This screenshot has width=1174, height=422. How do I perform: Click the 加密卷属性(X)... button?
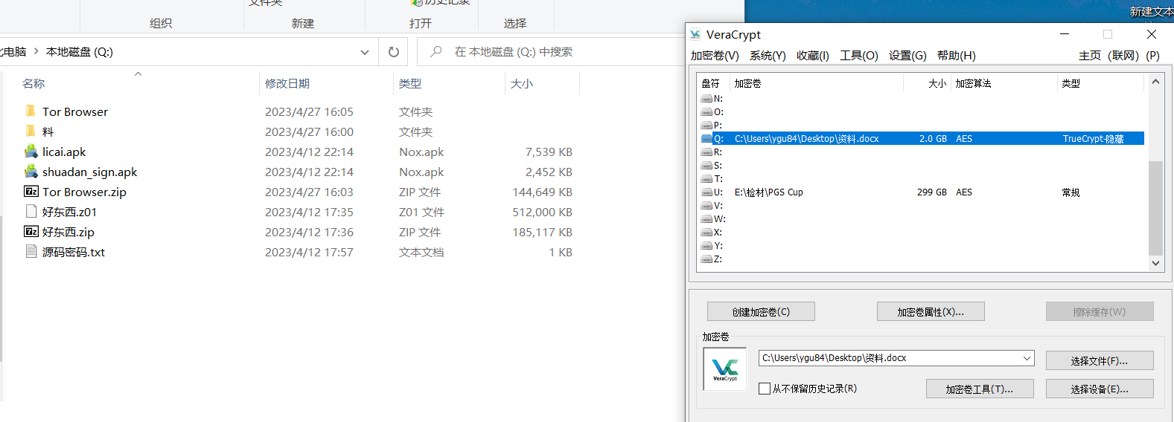[x=931, y=312]
